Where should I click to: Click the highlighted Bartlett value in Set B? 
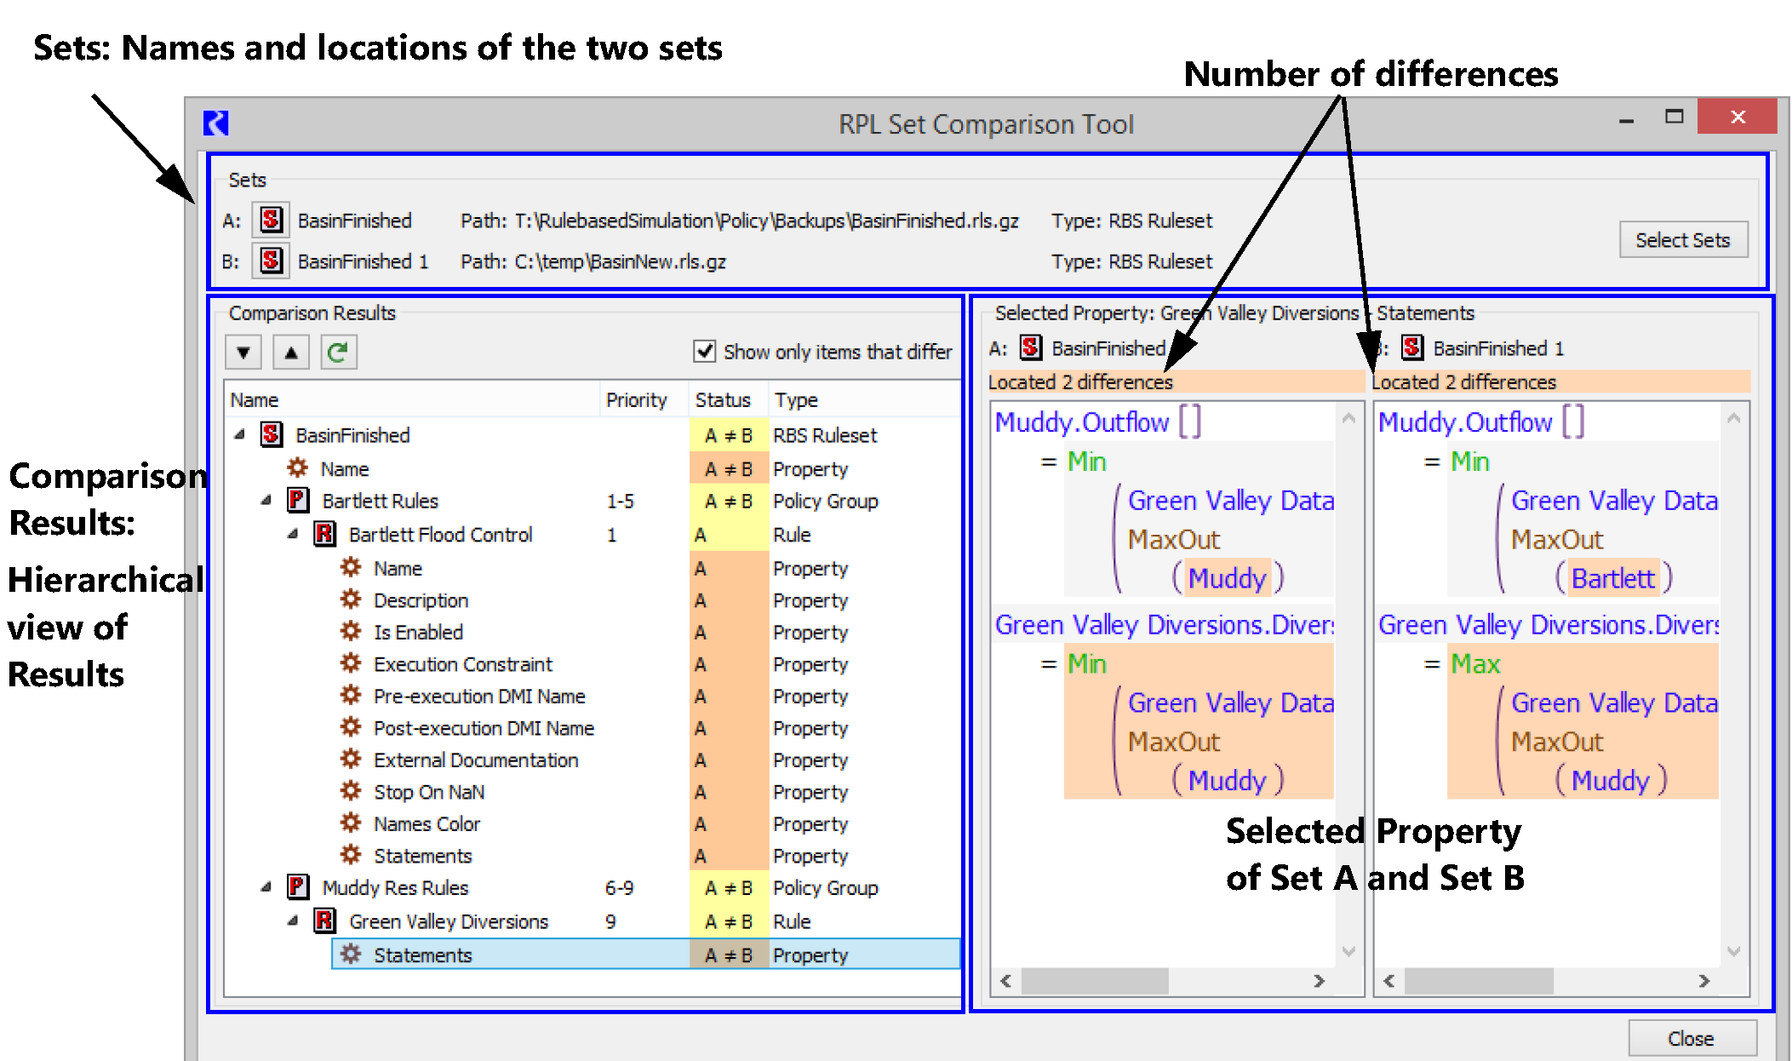coord(1612,578)
